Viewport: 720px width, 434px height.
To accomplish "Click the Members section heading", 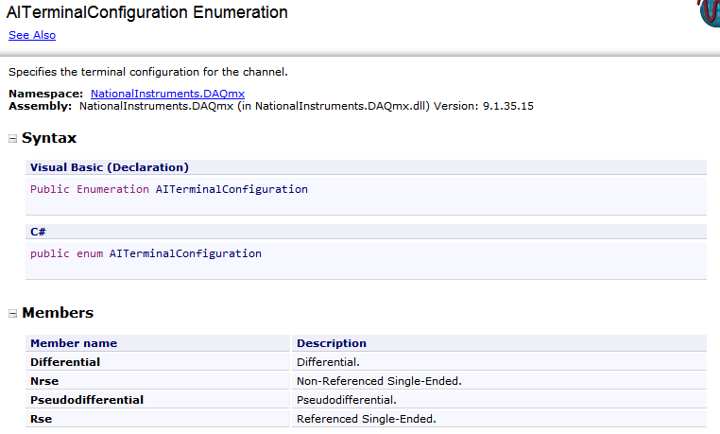I will 58,313.
